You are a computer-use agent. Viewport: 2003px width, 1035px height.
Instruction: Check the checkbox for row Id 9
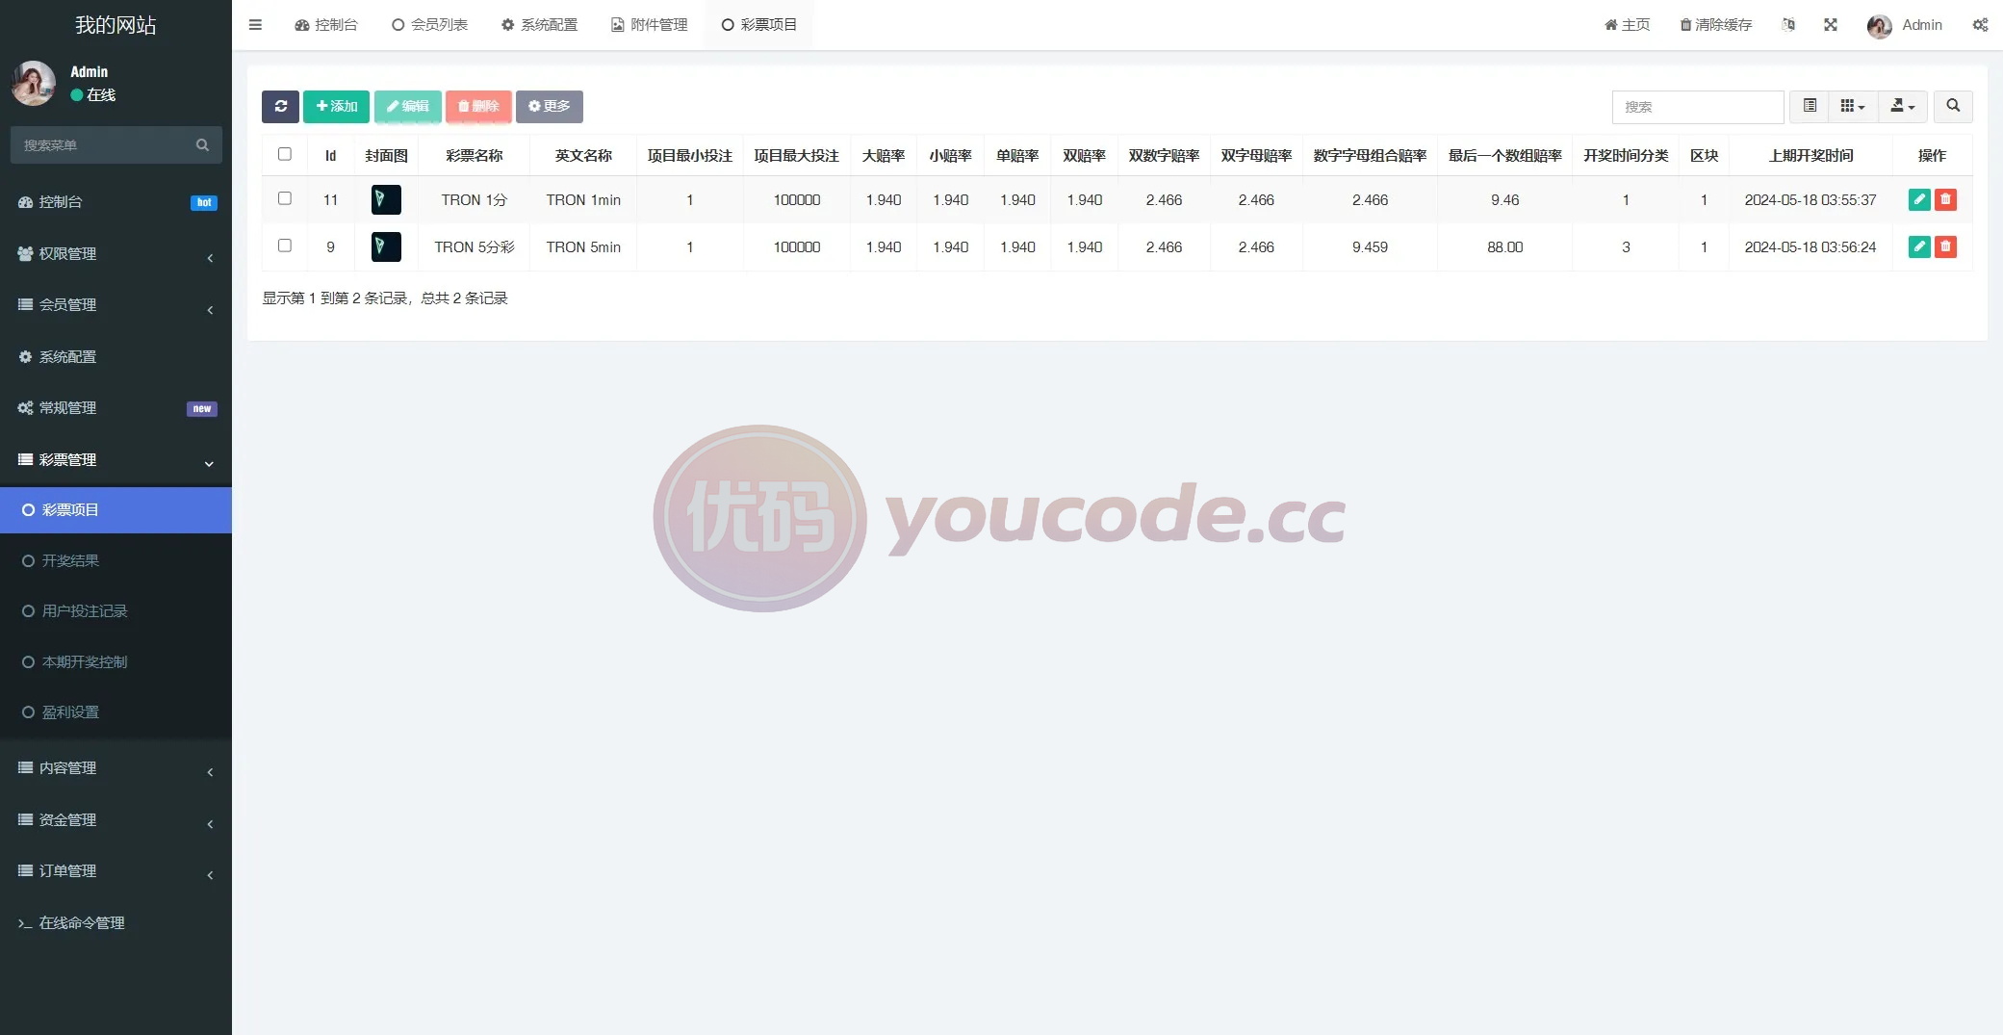point(285,246)
